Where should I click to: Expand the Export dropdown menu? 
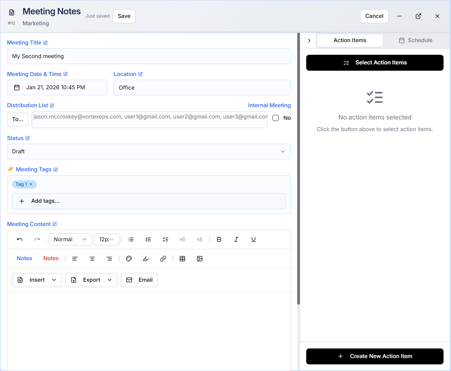tap(91, 280)
